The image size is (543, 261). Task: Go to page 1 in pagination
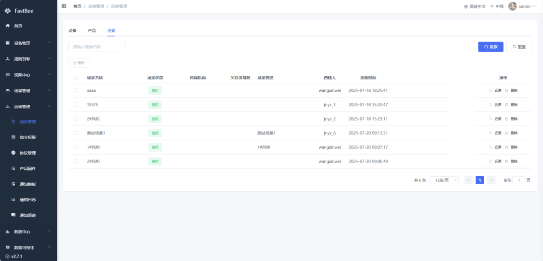point(480,180)
